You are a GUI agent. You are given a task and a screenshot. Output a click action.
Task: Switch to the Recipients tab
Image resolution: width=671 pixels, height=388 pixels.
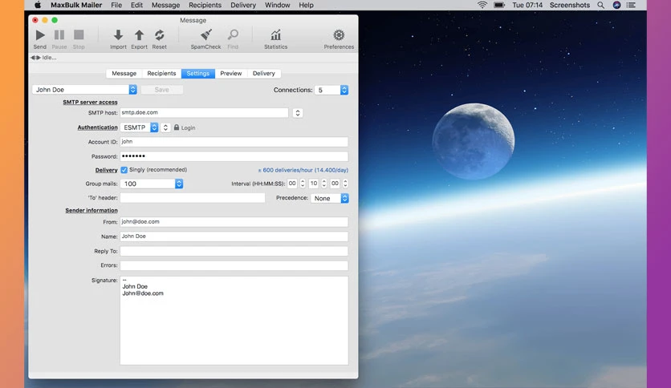[161, 74]
